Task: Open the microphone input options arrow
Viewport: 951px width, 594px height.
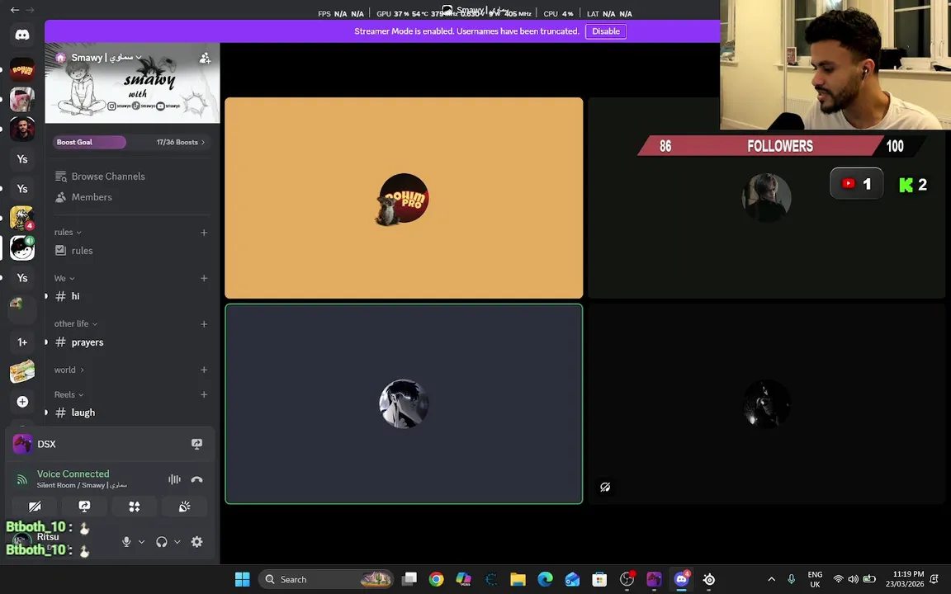Action: click(x=141, y=542)
